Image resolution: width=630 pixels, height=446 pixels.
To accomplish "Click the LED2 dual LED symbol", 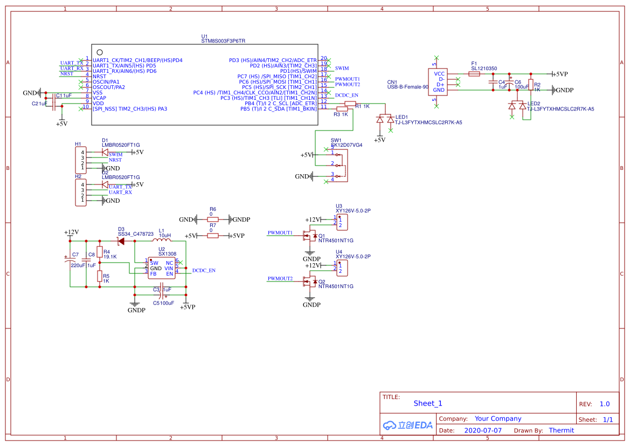I will point(517,106).
